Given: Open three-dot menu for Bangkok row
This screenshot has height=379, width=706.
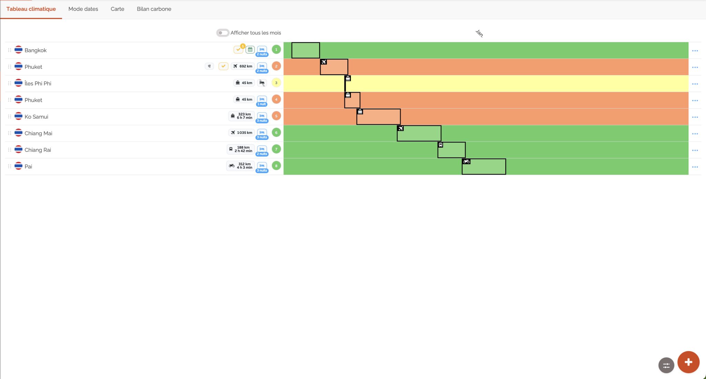Looking at the screenshot, I should (x=695, y=51).
